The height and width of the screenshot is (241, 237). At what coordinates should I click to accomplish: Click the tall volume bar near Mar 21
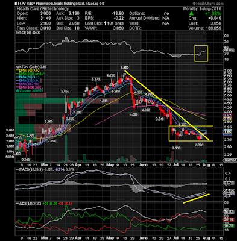tap(66, 149)
